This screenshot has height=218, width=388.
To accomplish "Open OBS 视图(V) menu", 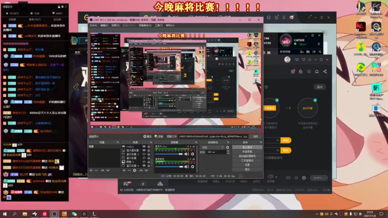I will click(115, 26).
